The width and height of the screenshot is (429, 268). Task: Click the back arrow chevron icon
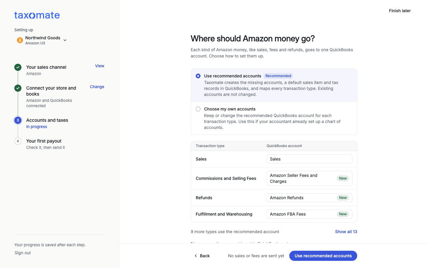tap(196, 256)
